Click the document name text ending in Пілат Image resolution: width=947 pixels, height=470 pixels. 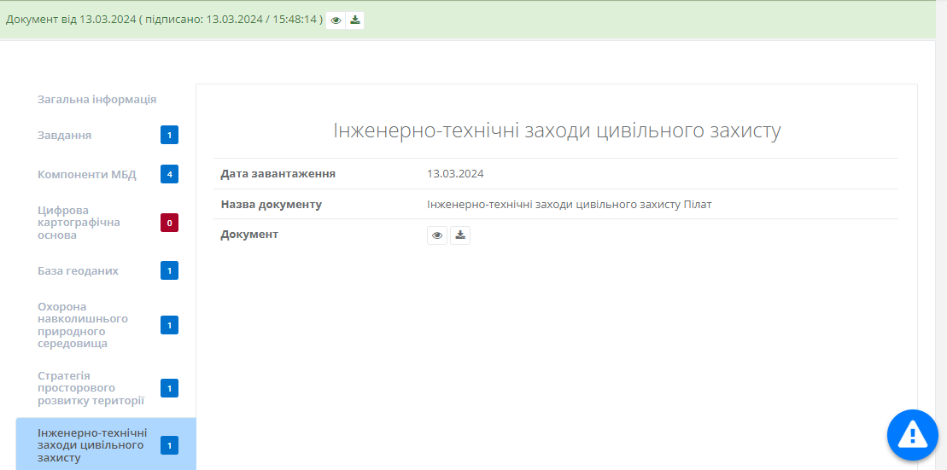(x=569, y=205)
